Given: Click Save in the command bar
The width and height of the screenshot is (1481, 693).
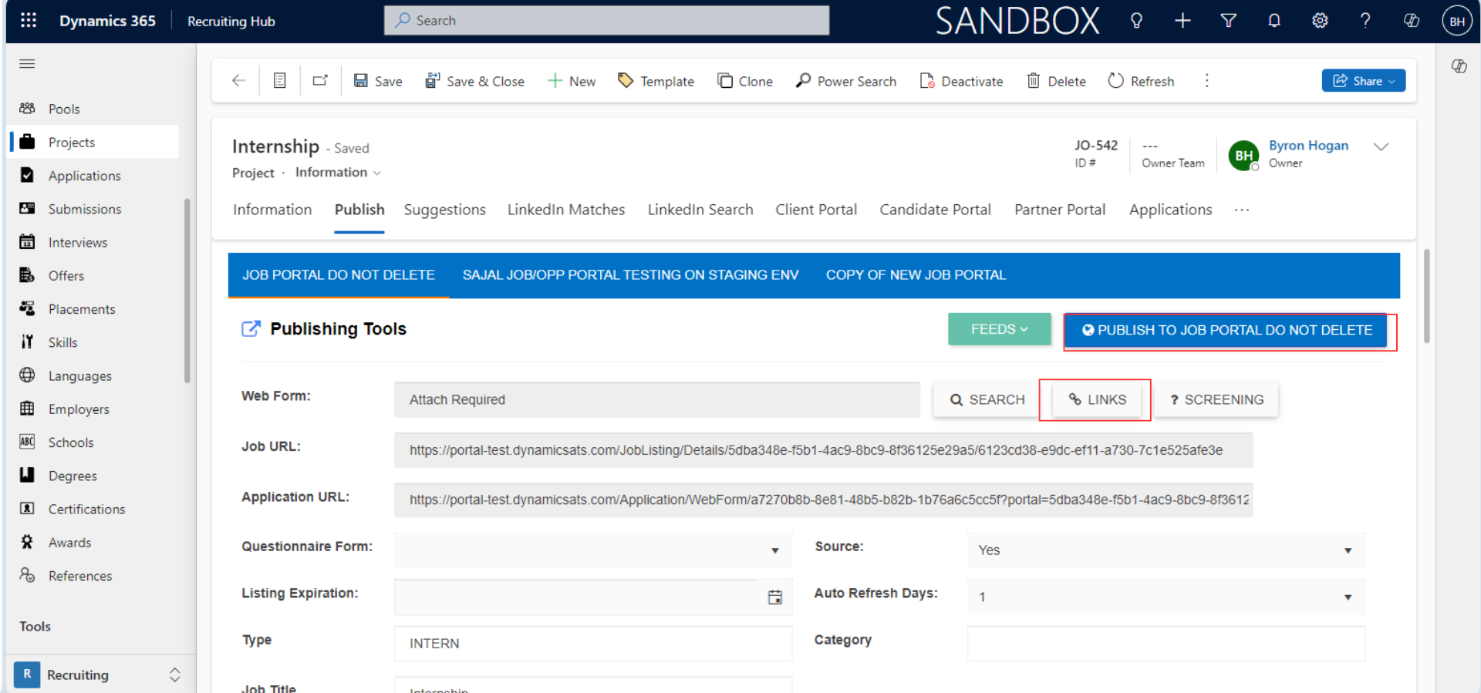Looking at the screenshot, I should click(x=378, y=81).
